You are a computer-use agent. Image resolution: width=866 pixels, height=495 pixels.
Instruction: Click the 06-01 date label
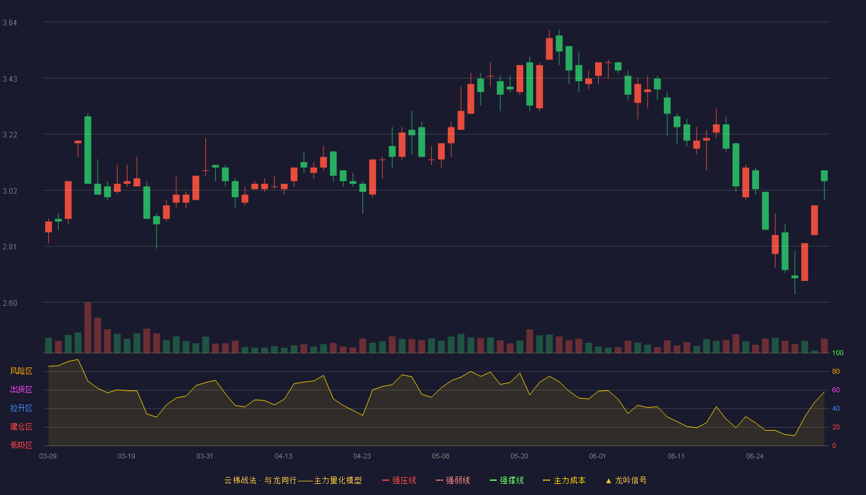pyautogui.click(x=598, y=456)
